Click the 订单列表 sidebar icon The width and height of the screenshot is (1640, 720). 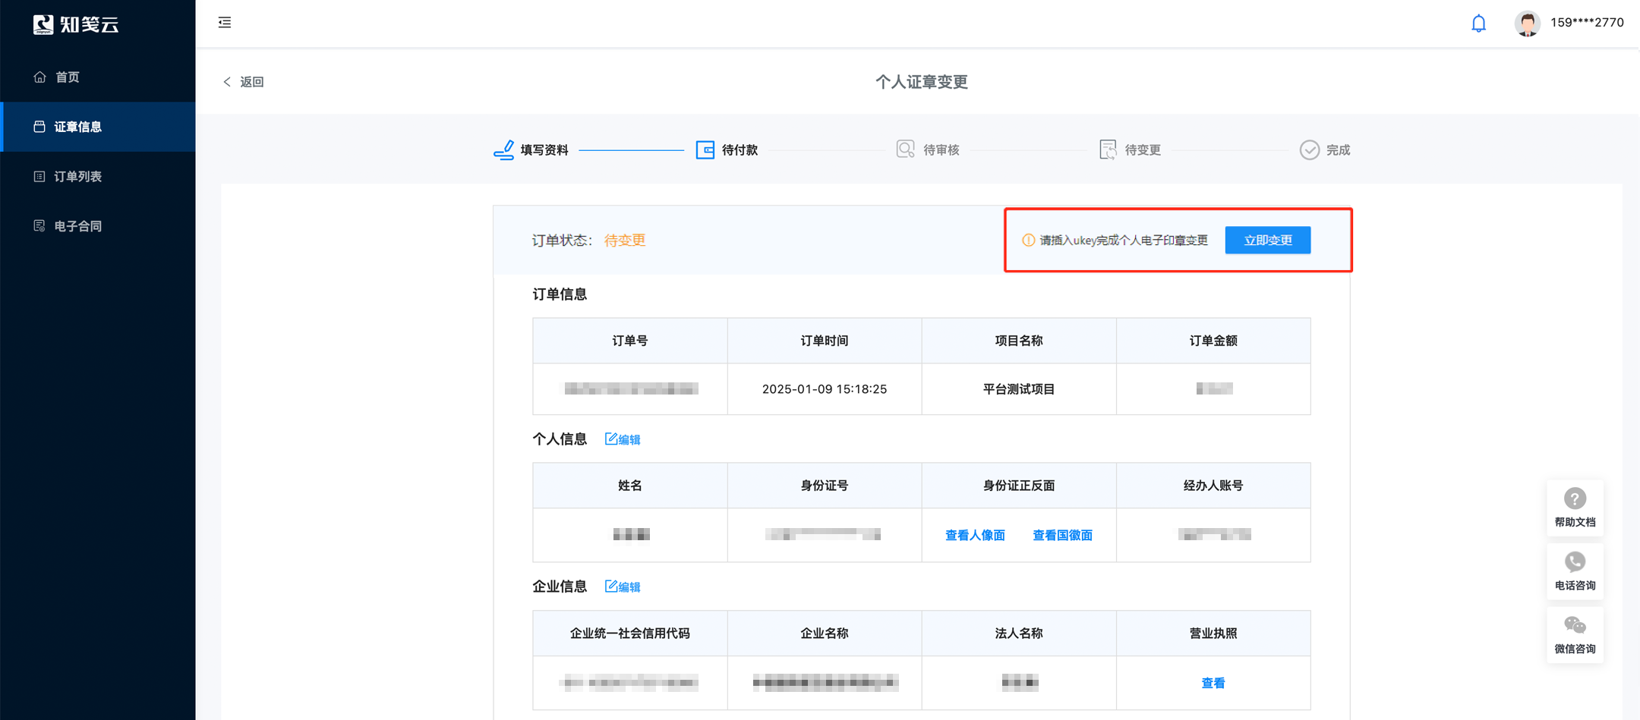point(39,176)
